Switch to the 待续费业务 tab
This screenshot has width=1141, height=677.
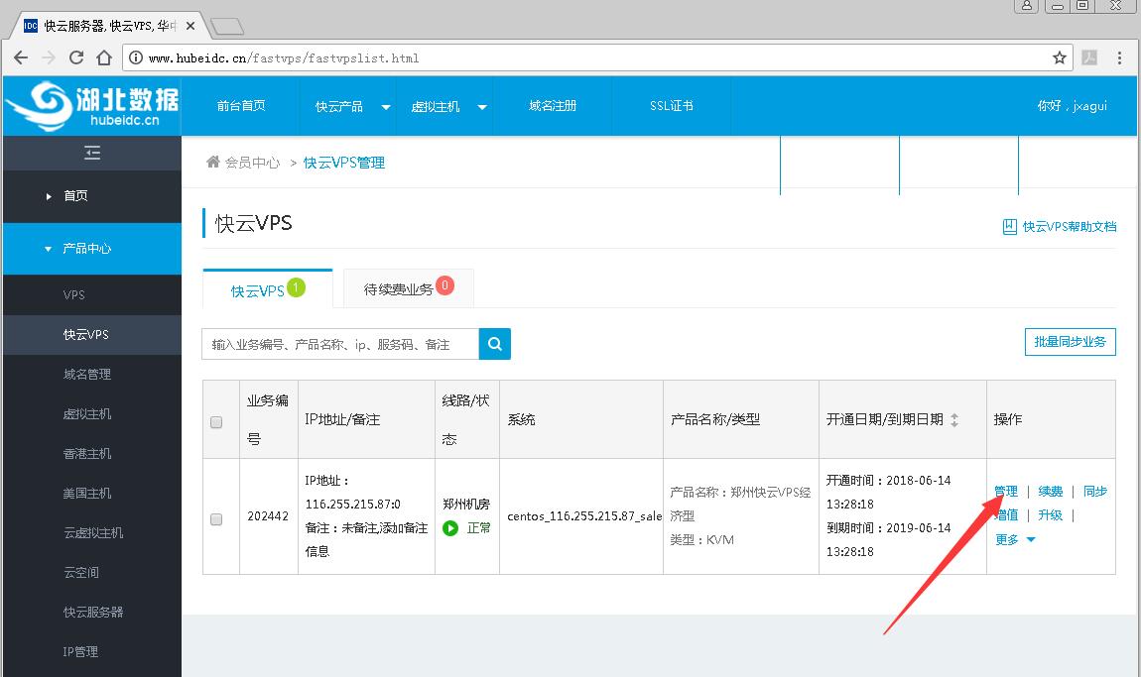pyautogui.click(x=408, y=288)
